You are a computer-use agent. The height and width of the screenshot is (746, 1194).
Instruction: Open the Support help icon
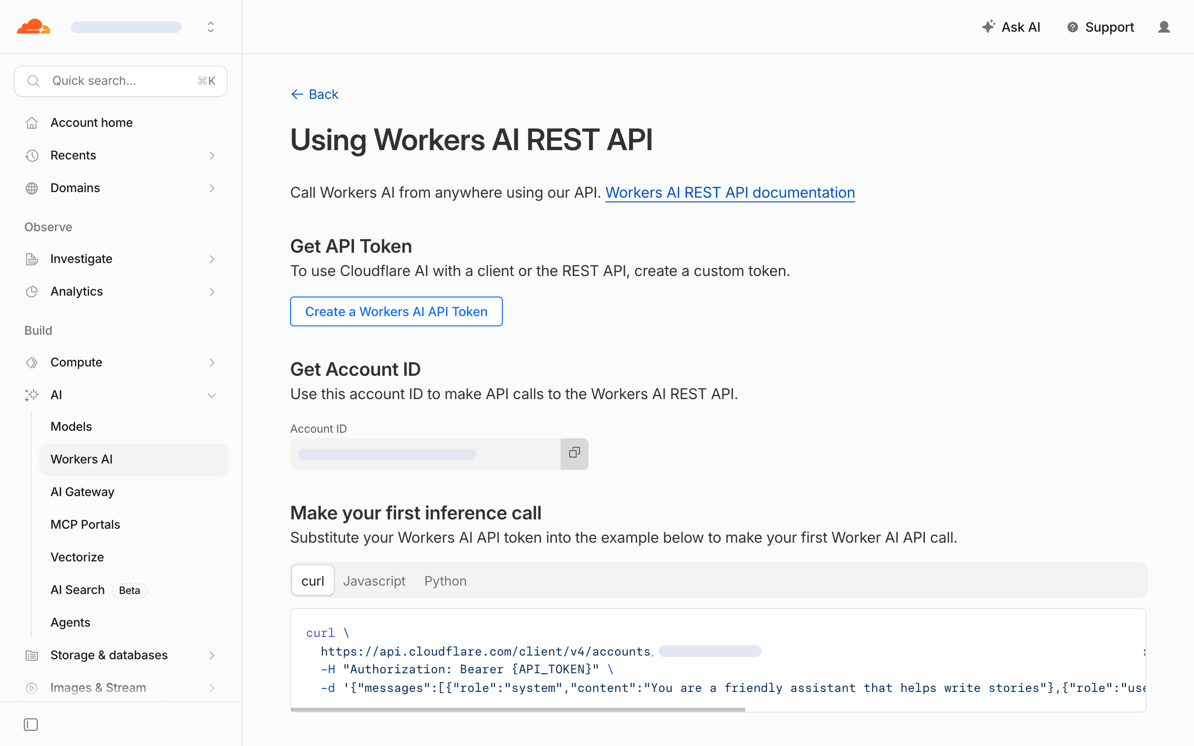(x=1072, y=27)
